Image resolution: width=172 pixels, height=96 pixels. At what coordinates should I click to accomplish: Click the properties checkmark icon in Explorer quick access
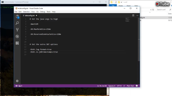coord(116,2)
